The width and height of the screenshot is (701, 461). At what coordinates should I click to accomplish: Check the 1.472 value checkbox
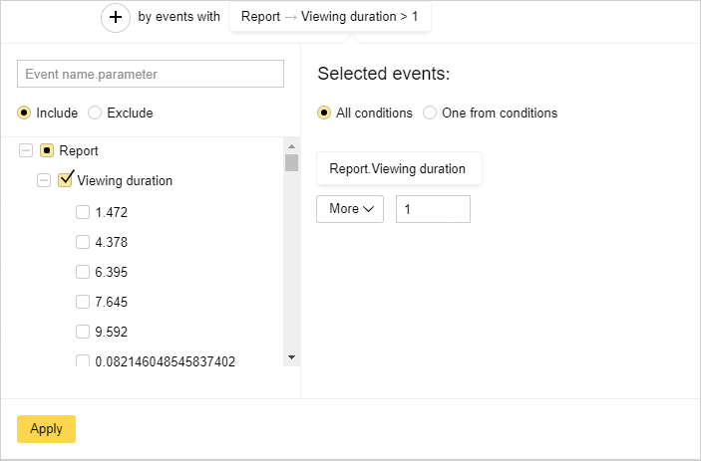coord(83,212)
